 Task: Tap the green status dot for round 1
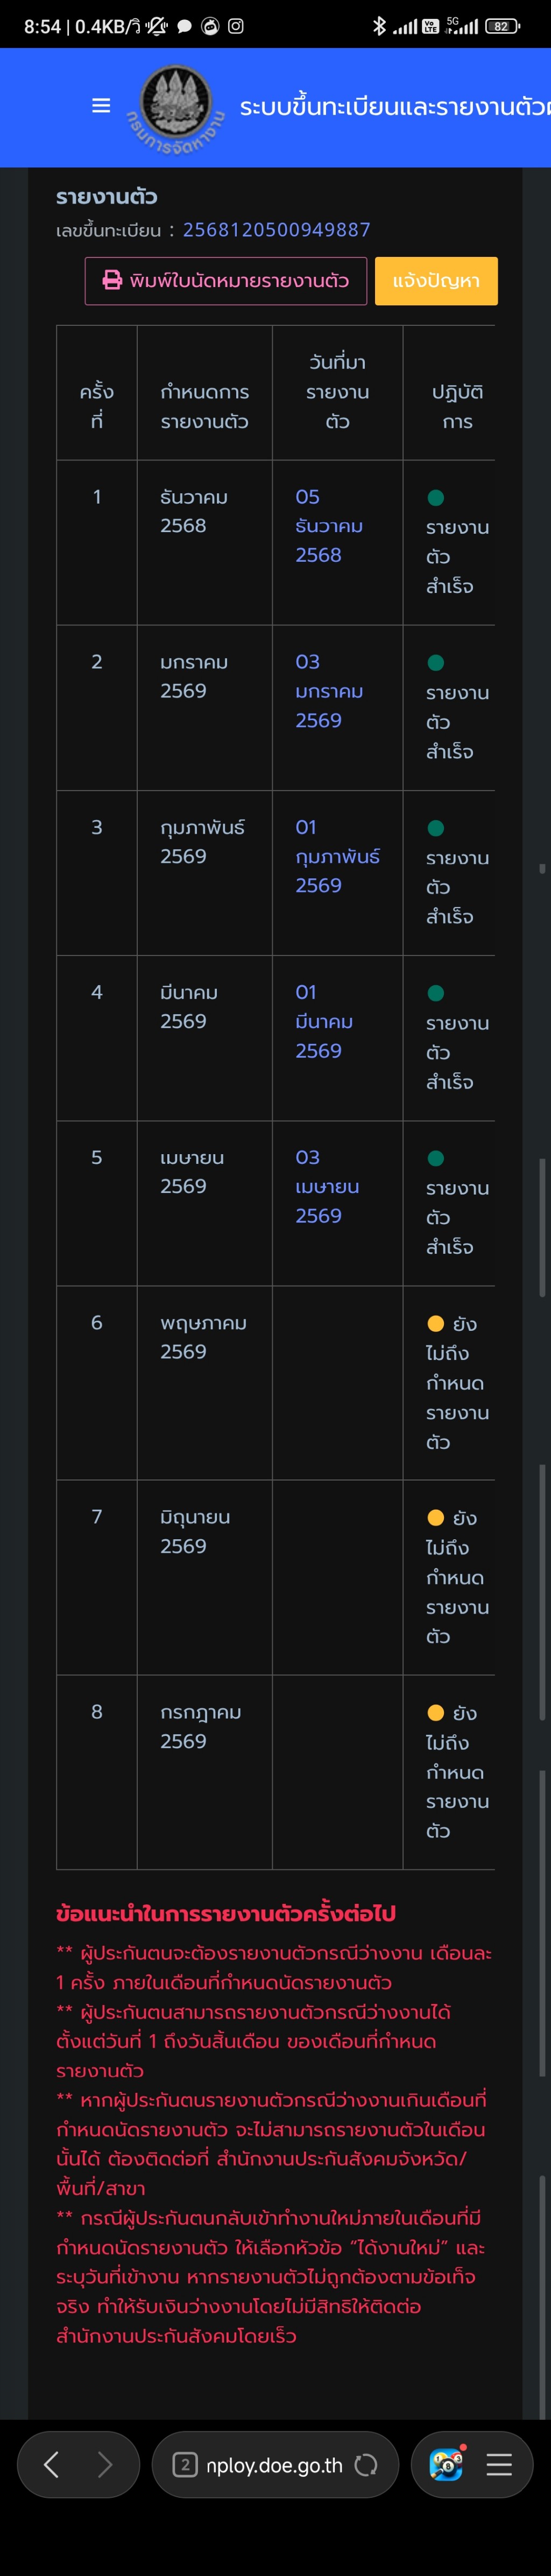point(436,498)
